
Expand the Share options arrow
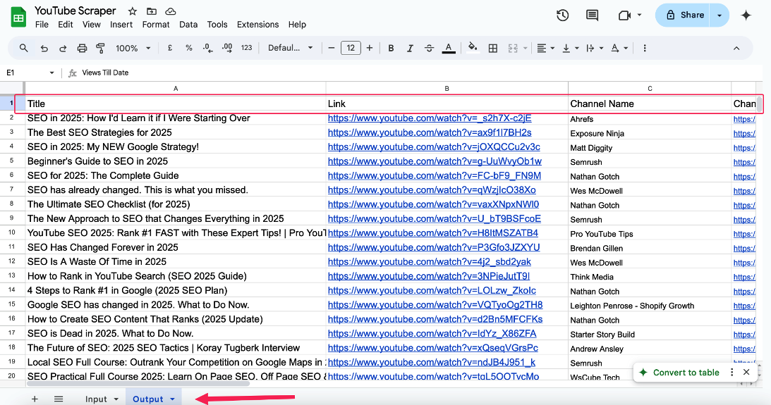pyautogui.click(x=720, y=15)
